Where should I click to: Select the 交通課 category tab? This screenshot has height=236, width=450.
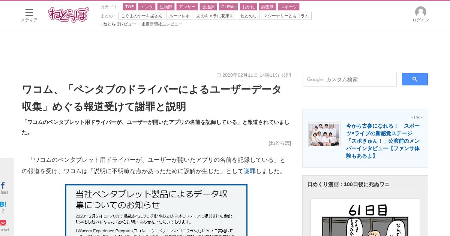click(208, 7)
